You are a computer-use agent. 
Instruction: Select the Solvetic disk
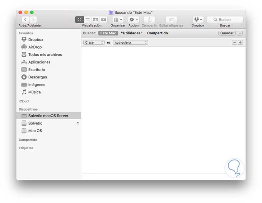pos(48,123)
